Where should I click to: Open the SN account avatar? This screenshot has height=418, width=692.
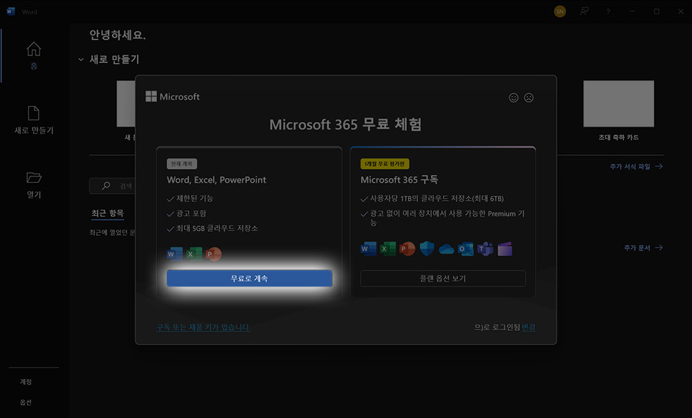pos(560,12)
